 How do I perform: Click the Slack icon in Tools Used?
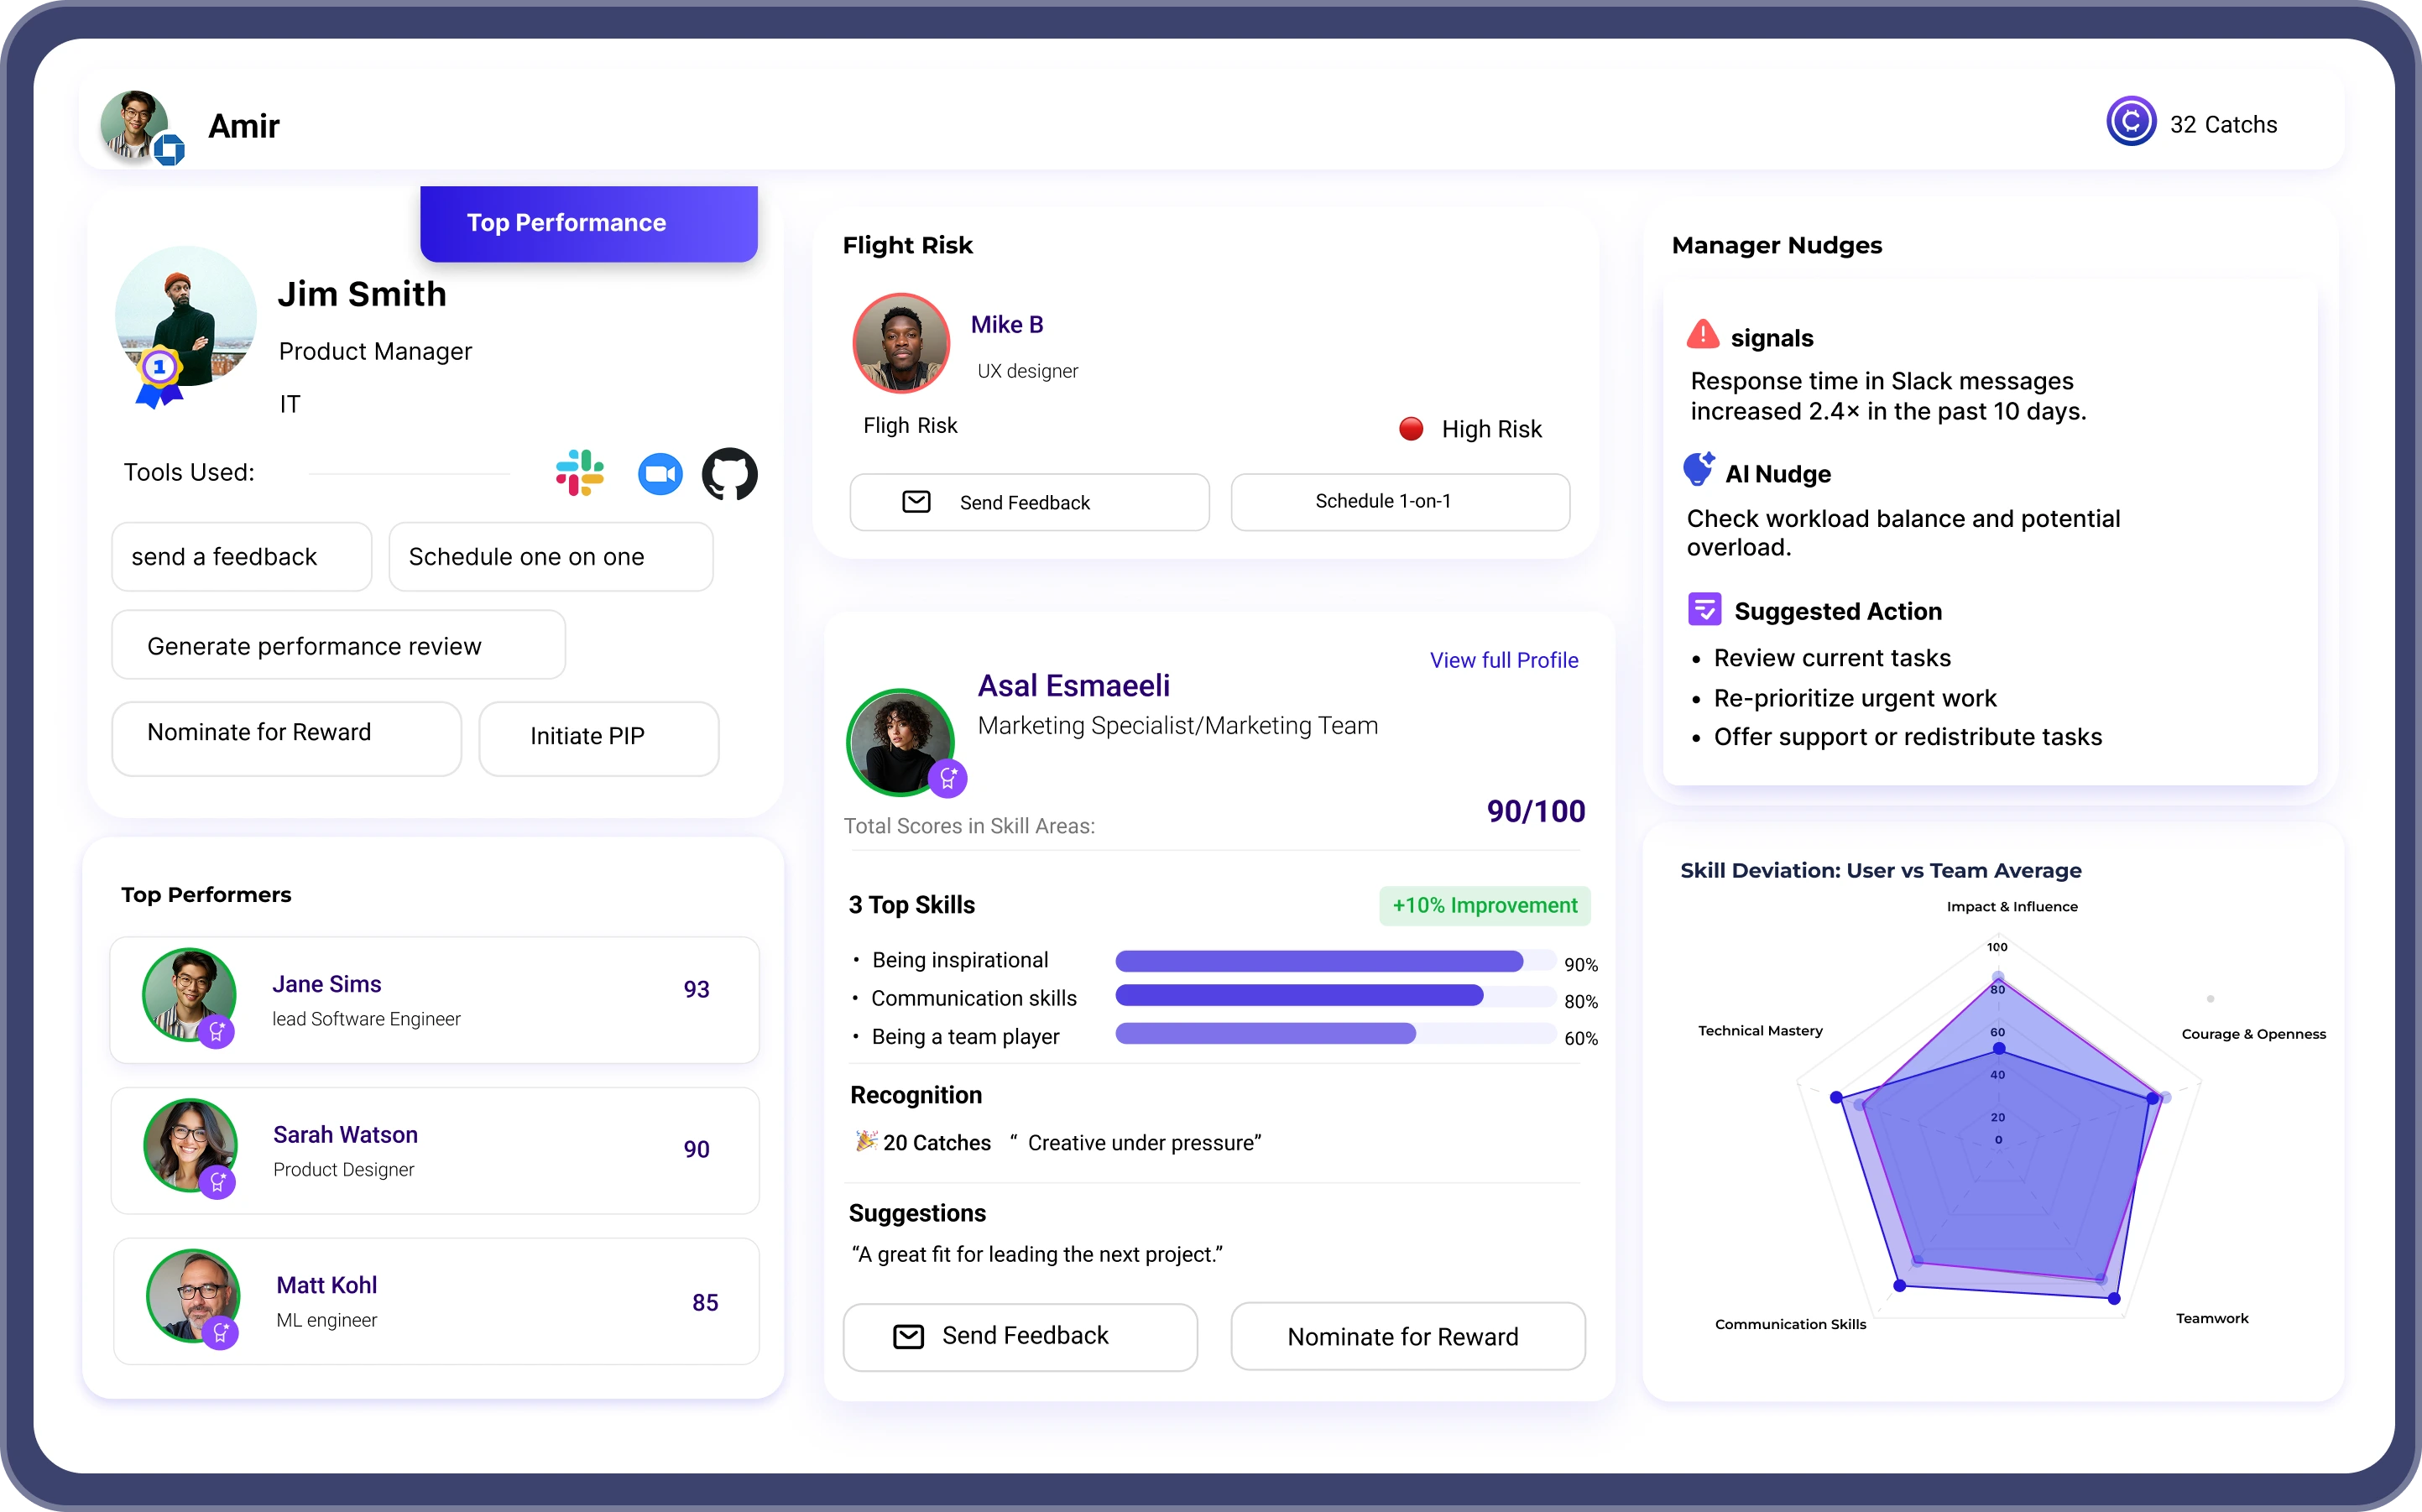(x=580, y=473)
